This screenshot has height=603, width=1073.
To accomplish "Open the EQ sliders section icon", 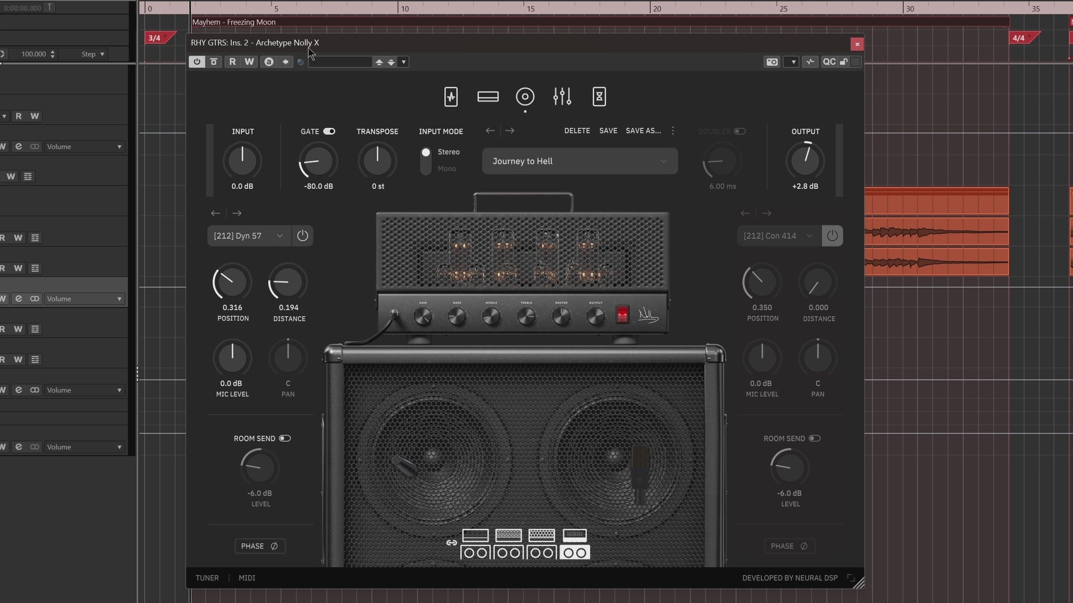I will 562,97.
